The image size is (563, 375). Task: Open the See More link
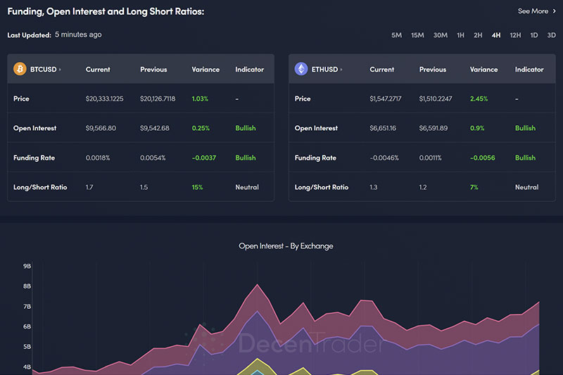533,11
